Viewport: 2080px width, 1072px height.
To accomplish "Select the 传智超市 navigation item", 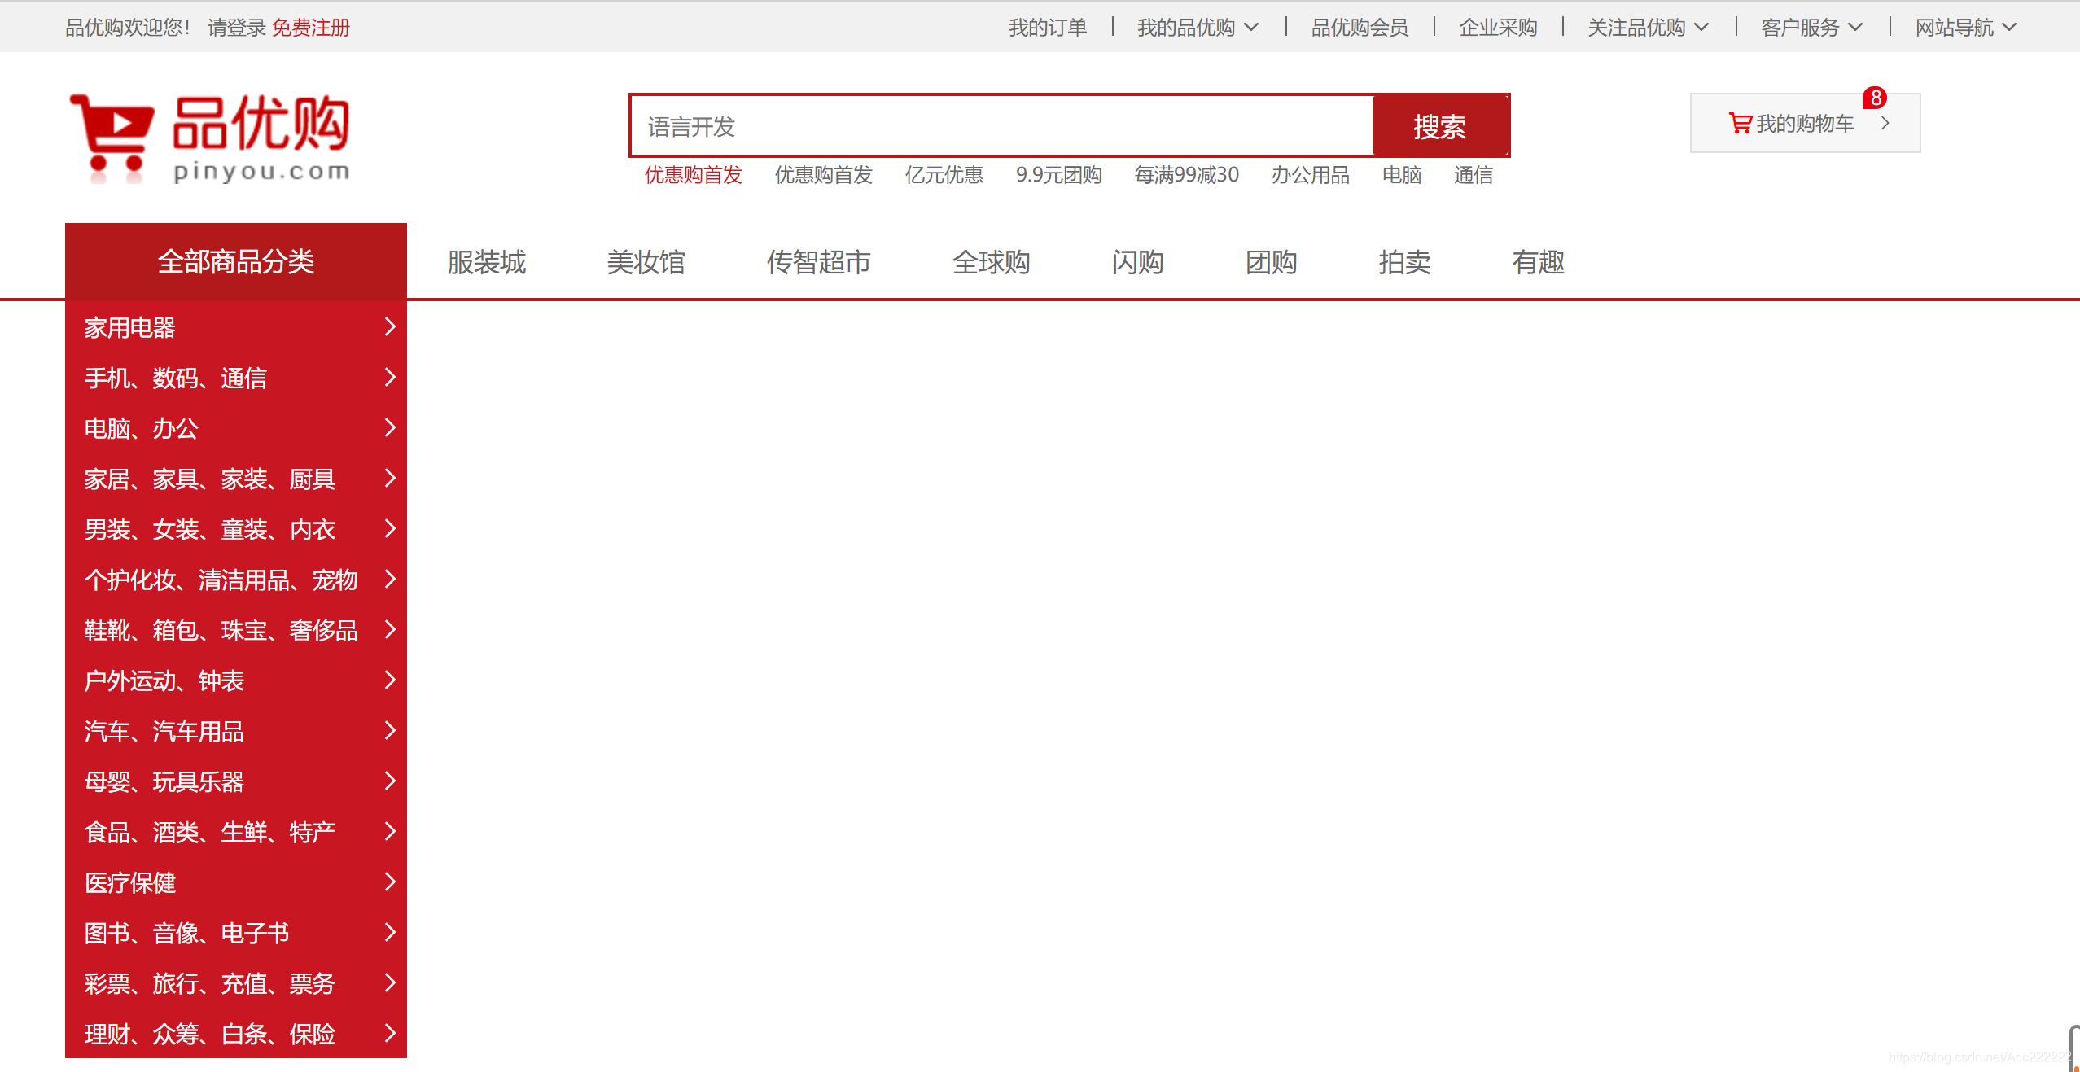I will coord(818,262).
